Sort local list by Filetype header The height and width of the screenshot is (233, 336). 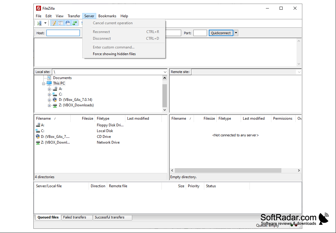(110, 118)
